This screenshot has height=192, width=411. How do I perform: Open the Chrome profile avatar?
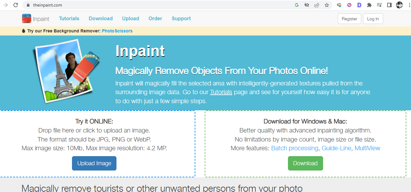pos(399,5)
